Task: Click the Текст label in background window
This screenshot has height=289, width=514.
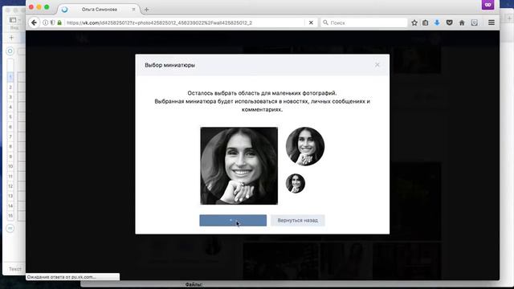Action: coord(14,269)
